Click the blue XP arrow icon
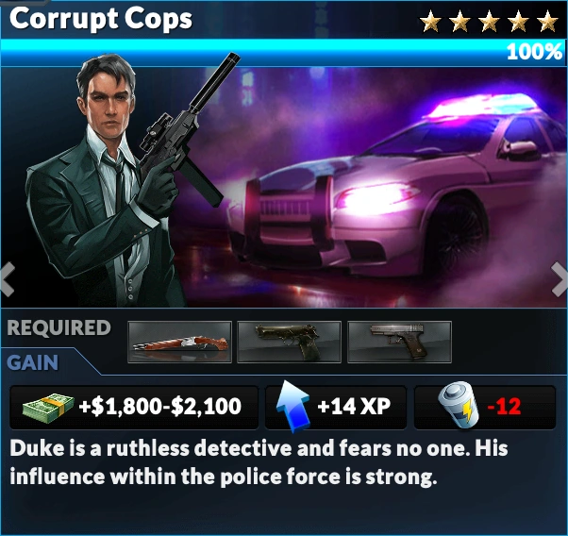This screenshot has height=536, width=568. click(292, 407)
